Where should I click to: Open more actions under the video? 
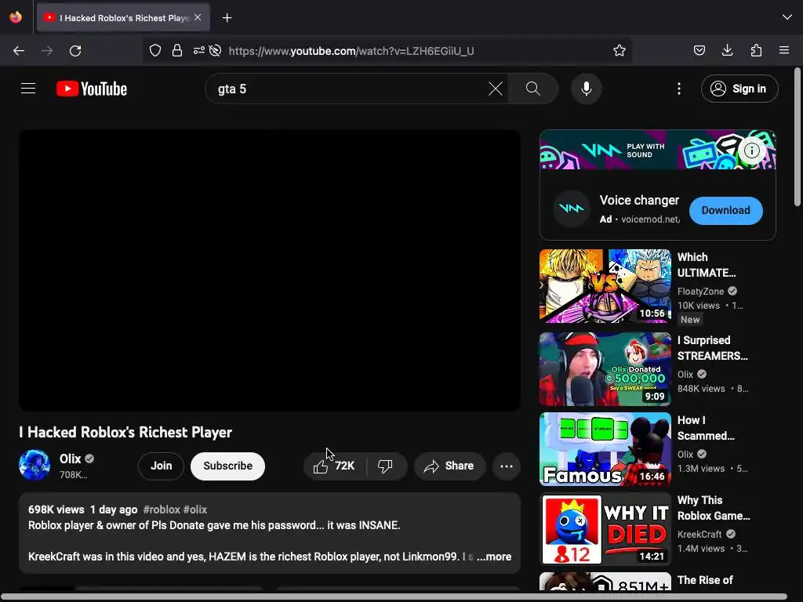point(507,466)
